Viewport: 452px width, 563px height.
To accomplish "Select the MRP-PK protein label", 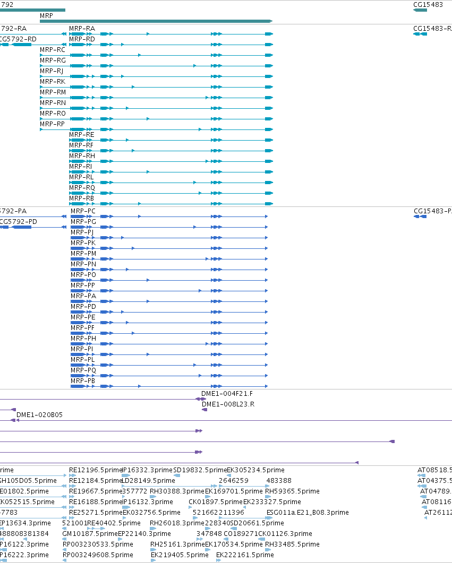I will coord(83,242).
